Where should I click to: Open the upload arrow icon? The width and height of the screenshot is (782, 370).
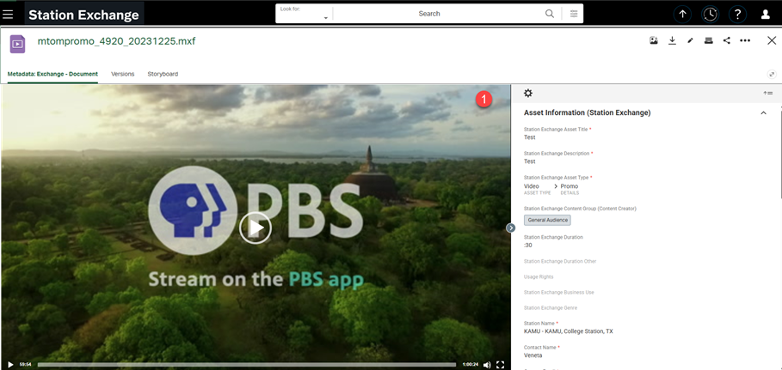coord(682,15)
